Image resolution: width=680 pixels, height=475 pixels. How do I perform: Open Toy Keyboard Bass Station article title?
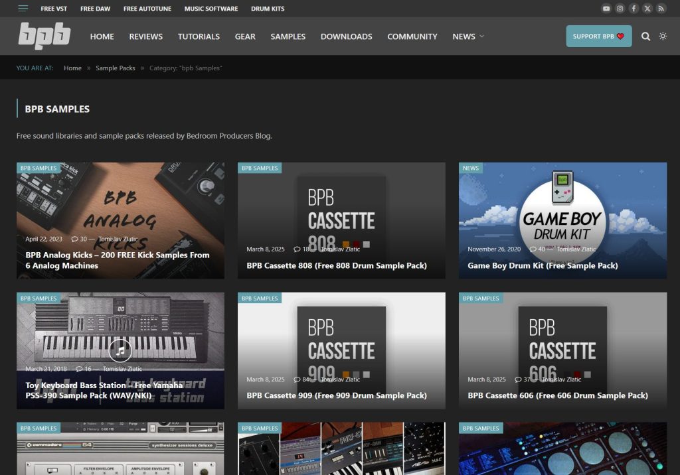pos(104,390)
